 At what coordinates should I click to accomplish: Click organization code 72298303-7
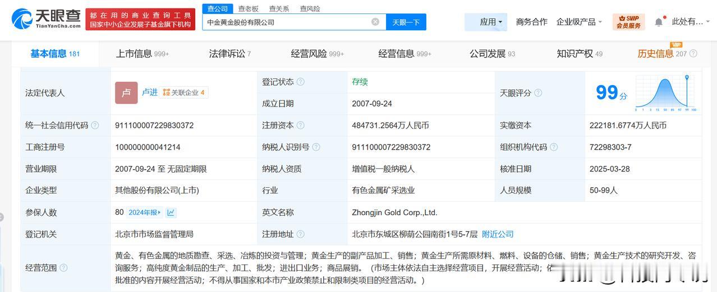pos(610,147)
